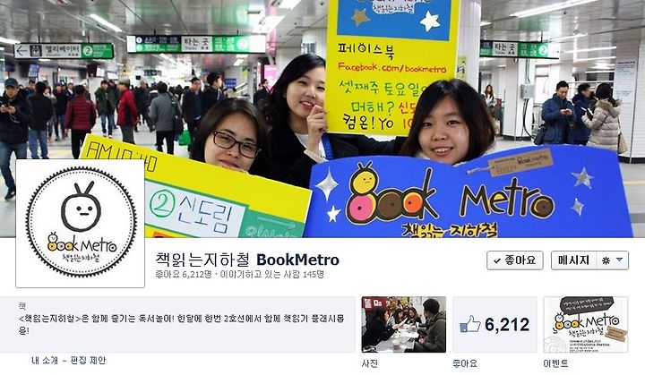This screenshot has width=645, height=375.
Task: Click the 좋아요 label under likes count
Action: (464, 363)
